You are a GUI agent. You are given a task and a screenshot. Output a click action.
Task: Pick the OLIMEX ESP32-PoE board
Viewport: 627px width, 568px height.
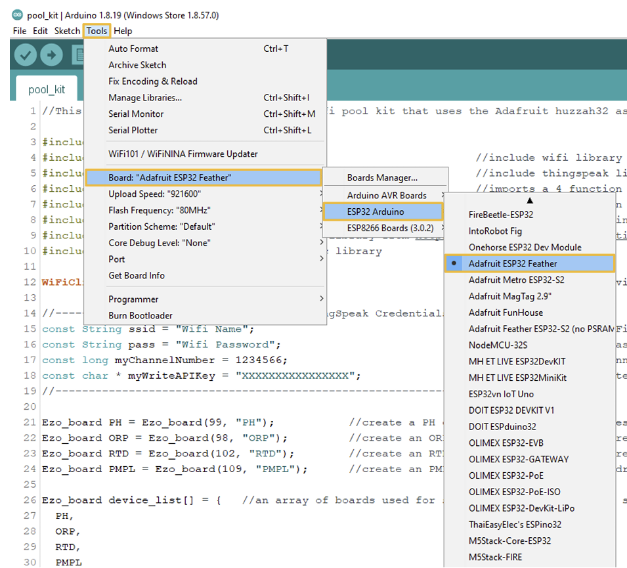pyautogui.click(x=530, y=475)
